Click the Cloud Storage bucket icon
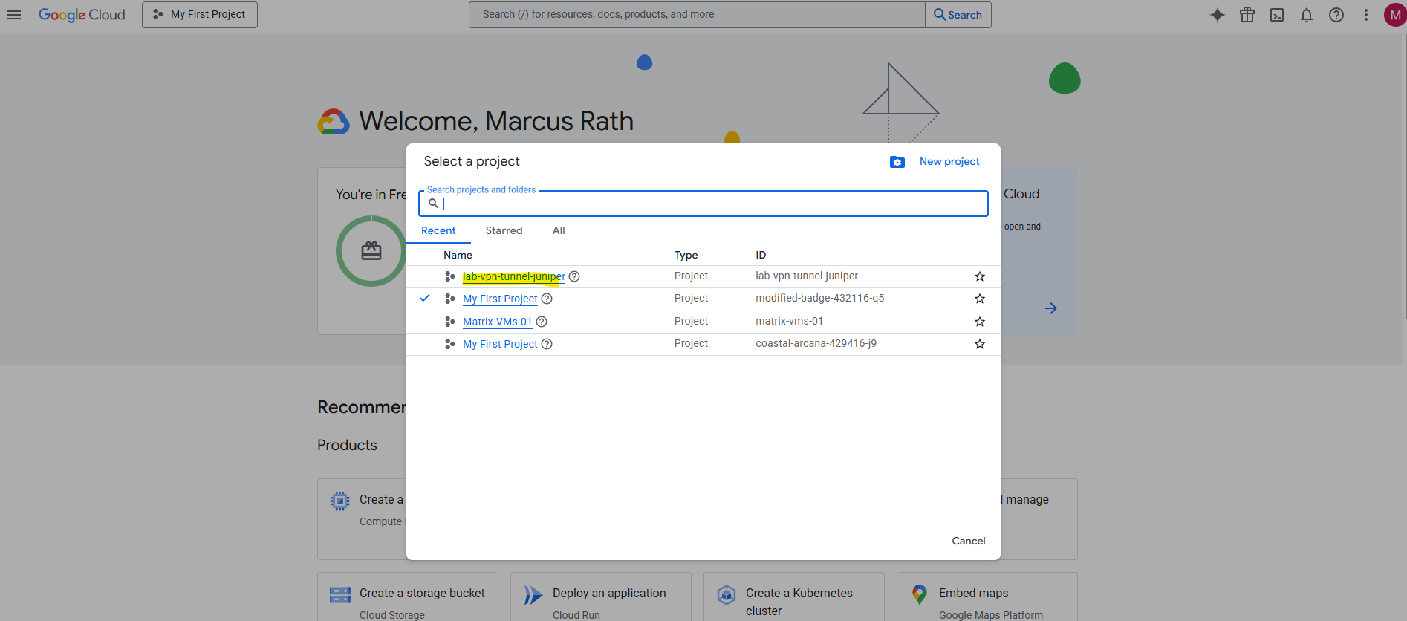The width and height of the screenshot is (1407, 621). (339, 595)
